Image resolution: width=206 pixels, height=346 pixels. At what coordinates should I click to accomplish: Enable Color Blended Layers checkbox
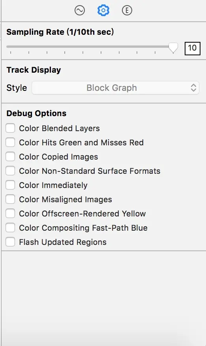[10, 128]
